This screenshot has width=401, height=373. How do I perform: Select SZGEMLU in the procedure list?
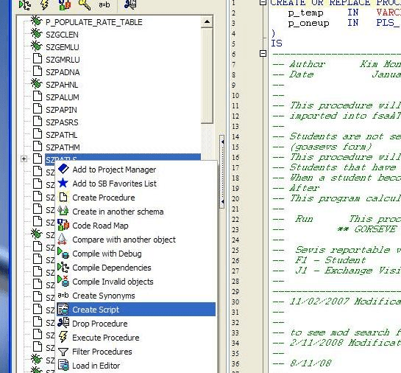pyautogui.click(x=63, y=47)
